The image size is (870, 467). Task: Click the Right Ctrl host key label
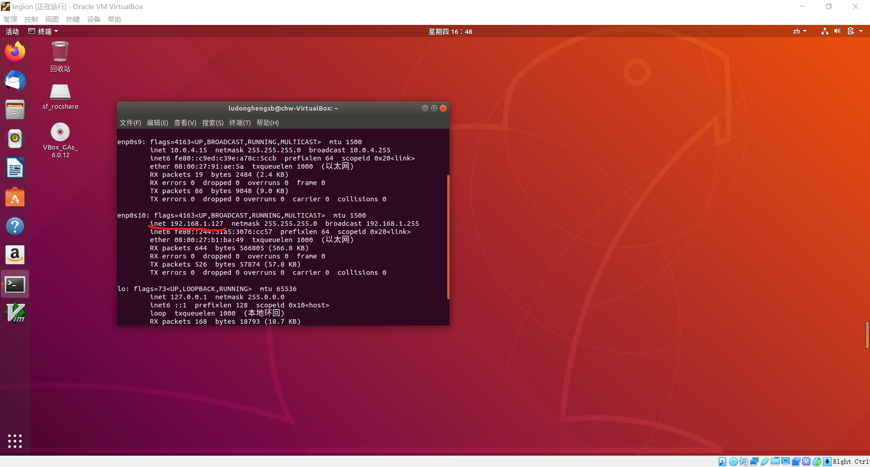[851, 462]
